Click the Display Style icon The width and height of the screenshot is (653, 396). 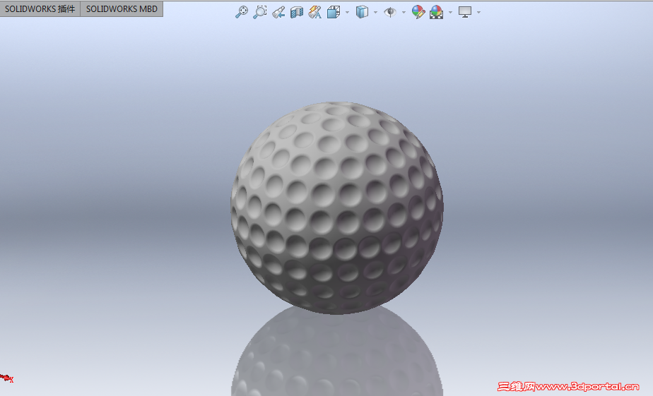point(362,12)
